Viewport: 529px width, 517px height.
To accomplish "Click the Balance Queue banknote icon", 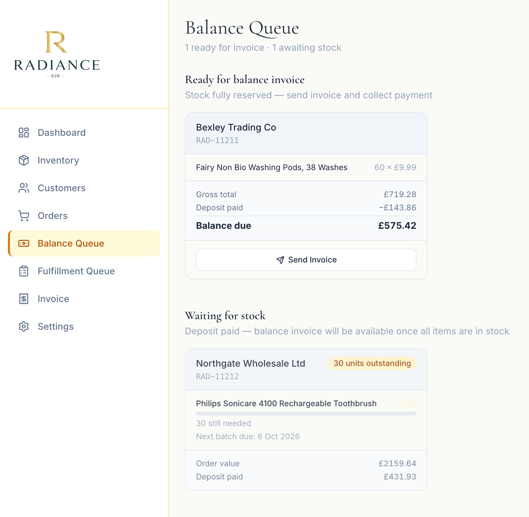I will tap(24, 243).
